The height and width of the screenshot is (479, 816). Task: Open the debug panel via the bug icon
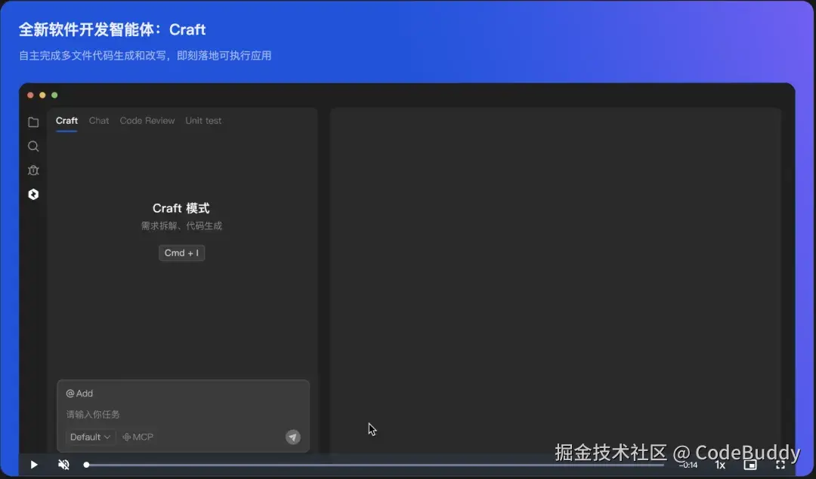[x=32, y=170]
